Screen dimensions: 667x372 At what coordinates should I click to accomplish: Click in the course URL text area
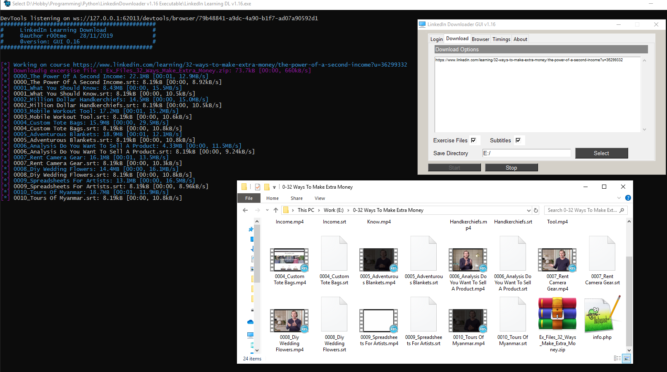coord(538,95)
